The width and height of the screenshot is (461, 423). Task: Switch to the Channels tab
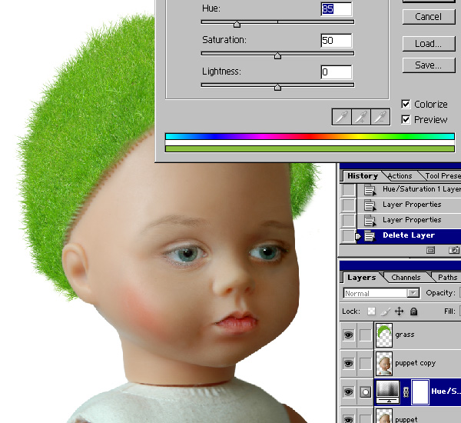[406, 278]
